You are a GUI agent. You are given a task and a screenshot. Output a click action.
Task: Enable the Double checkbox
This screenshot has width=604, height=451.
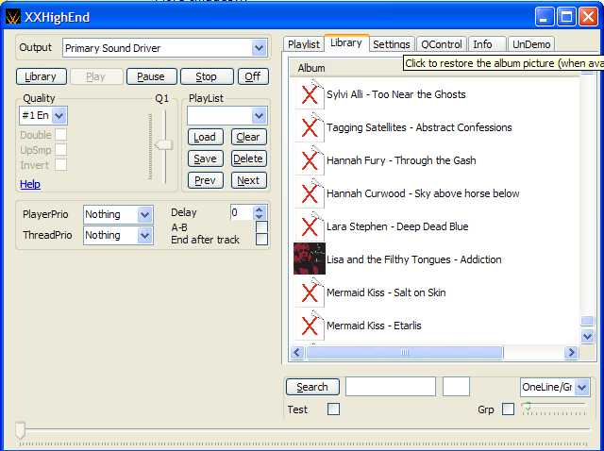pyautogui.click(x=60, y=135)
